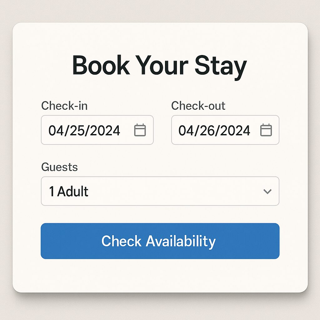Click the Check-in label text
320x320 pixels.
(64, 106)
